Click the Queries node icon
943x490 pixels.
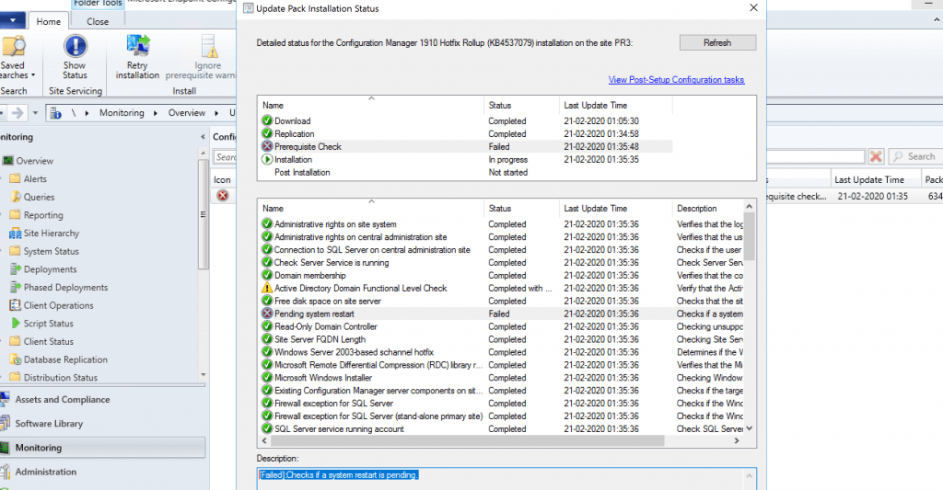16,197
